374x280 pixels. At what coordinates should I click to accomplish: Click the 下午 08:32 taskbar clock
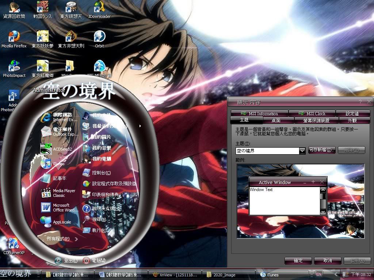click(361, 275)
